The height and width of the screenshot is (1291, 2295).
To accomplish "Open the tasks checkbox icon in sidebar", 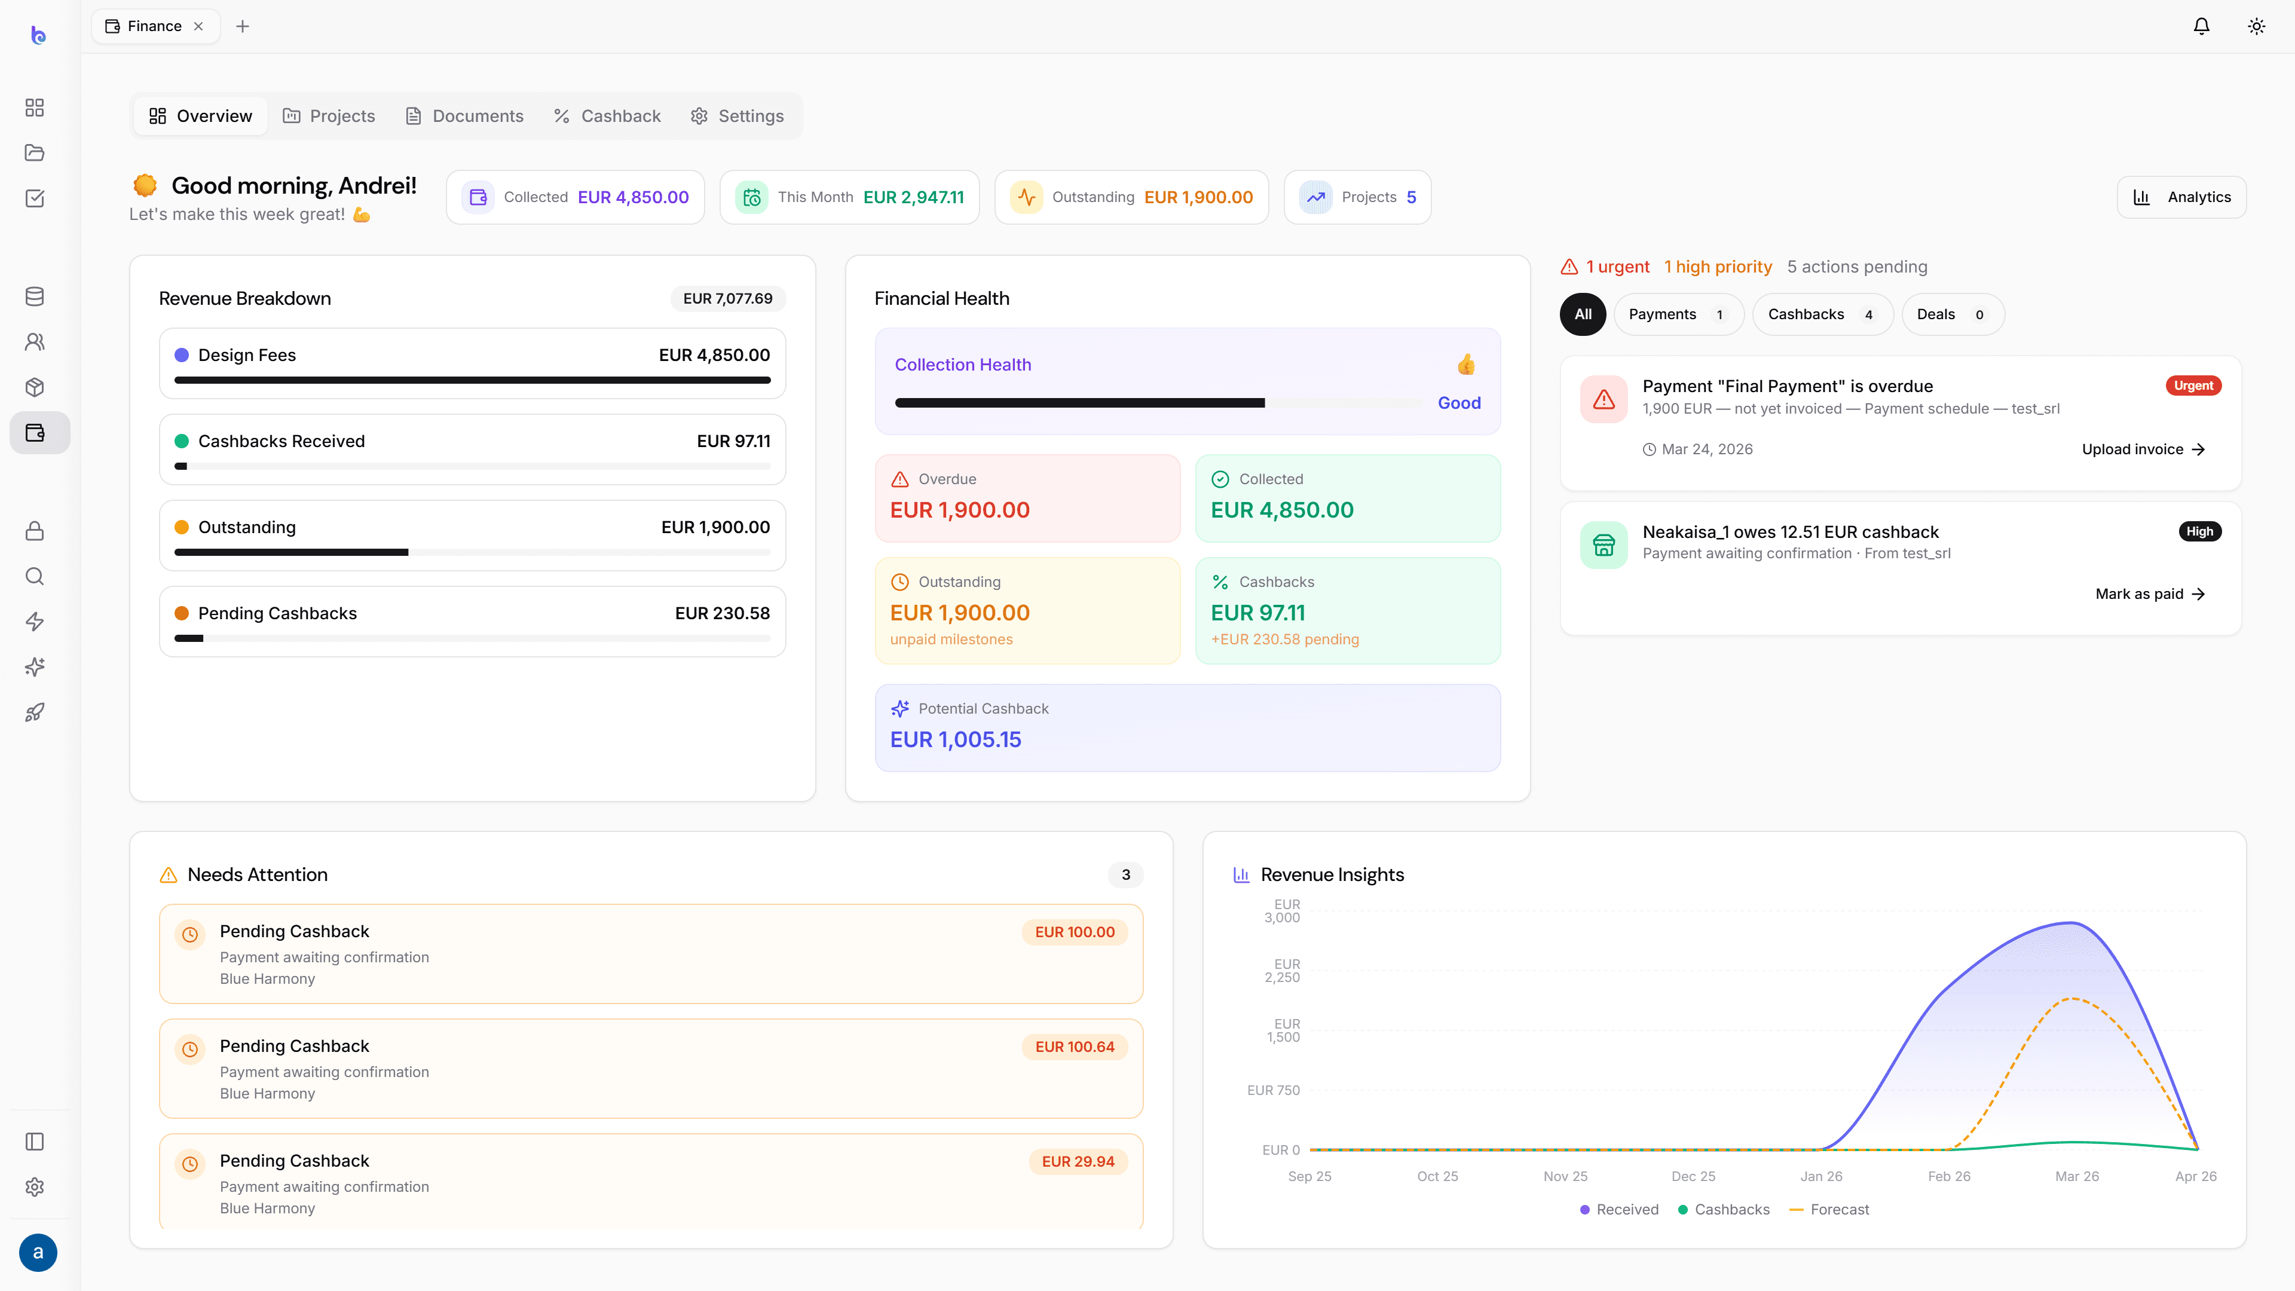I will pos(35,198).
